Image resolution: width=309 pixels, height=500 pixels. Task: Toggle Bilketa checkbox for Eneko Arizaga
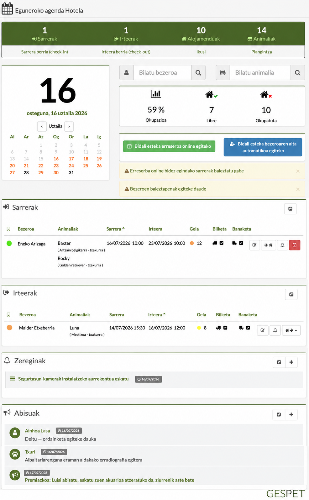(222, 243)
